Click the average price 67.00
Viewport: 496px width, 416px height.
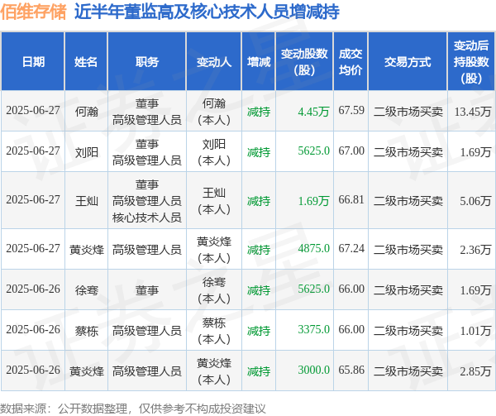351,151
